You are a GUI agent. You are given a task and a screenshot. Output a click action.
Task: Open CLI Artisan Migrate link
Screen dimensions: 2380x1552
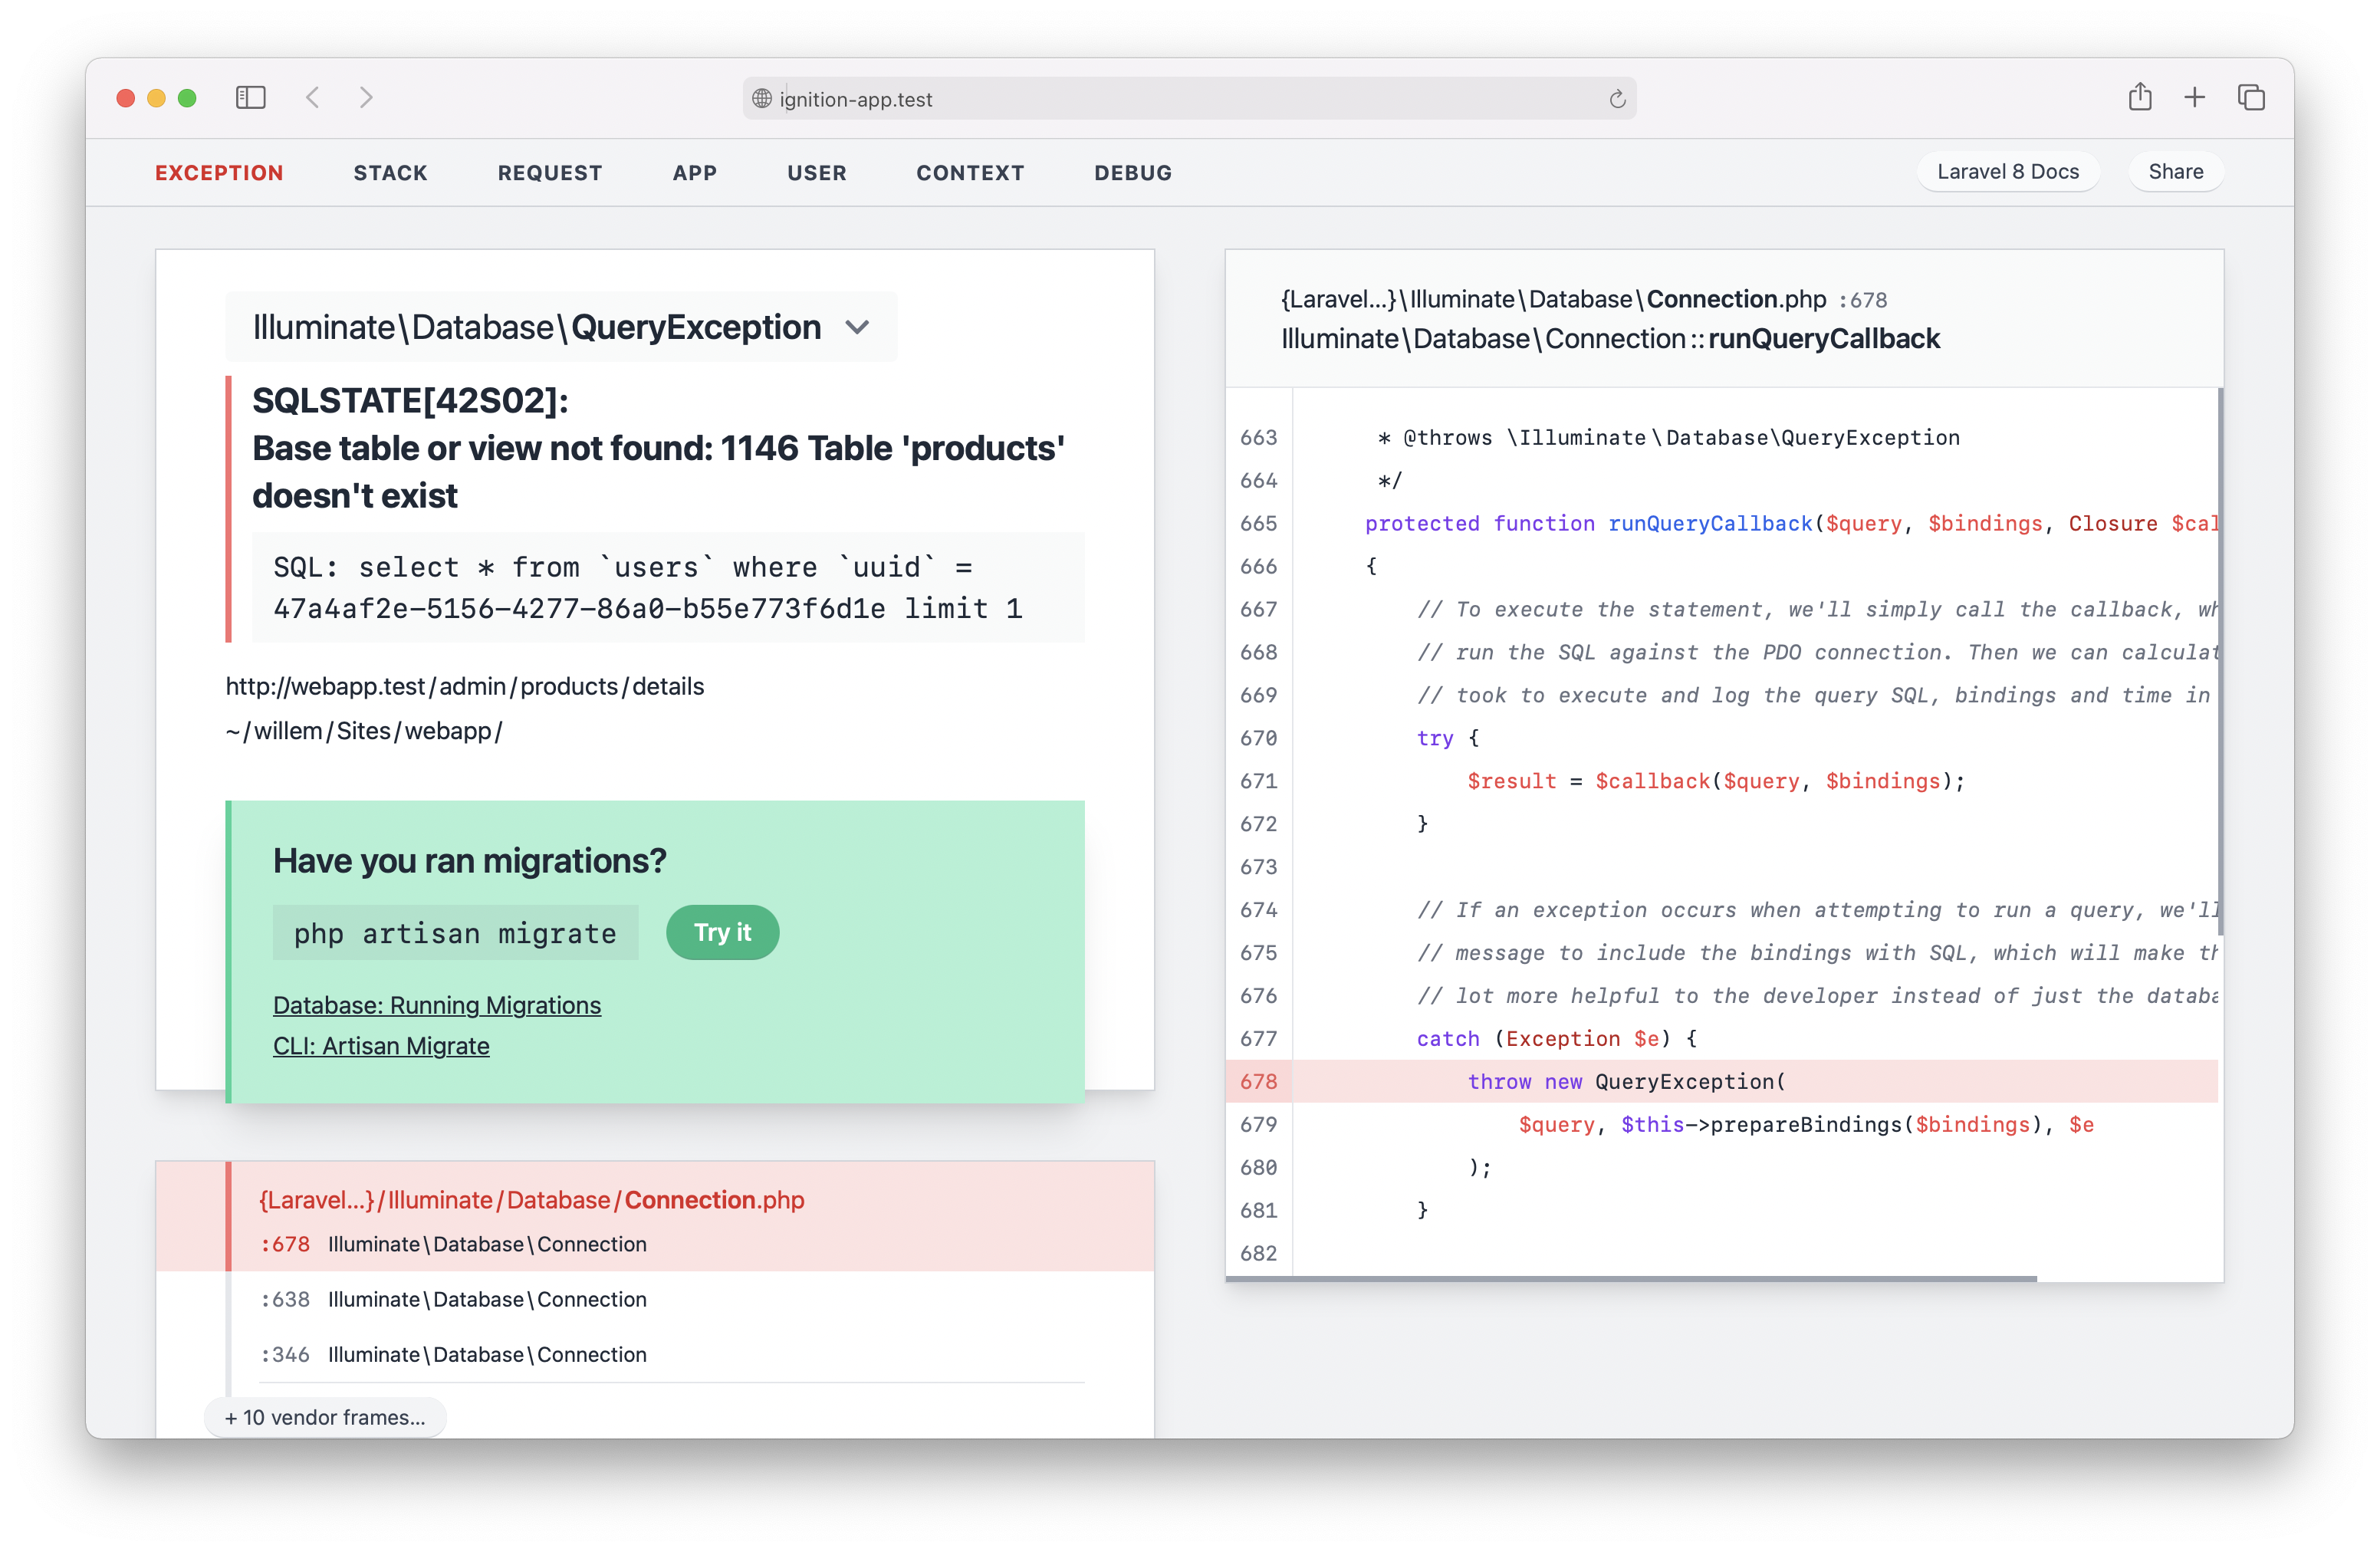380,1044
